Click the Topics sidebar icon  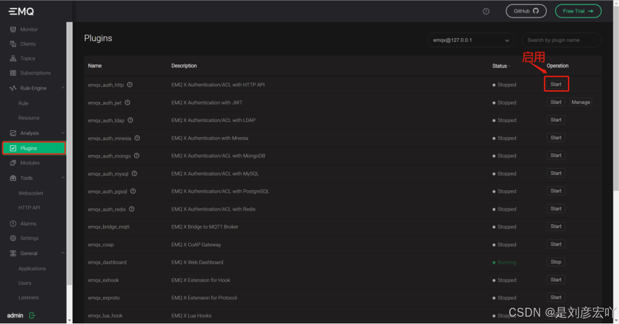[13, 58]
